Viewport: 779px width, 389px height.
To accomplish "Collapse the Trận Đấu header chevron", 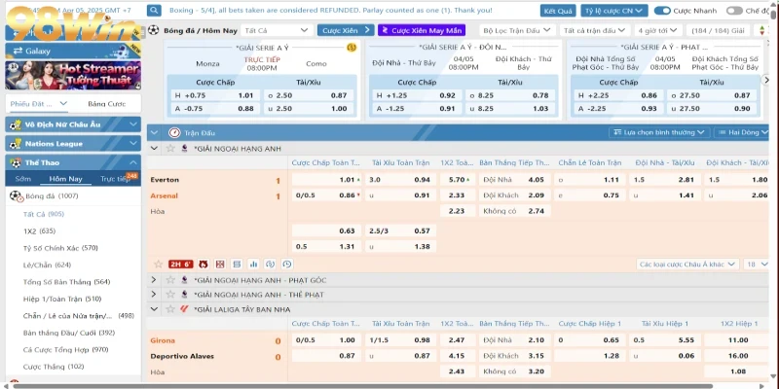I will pos(154,133).
